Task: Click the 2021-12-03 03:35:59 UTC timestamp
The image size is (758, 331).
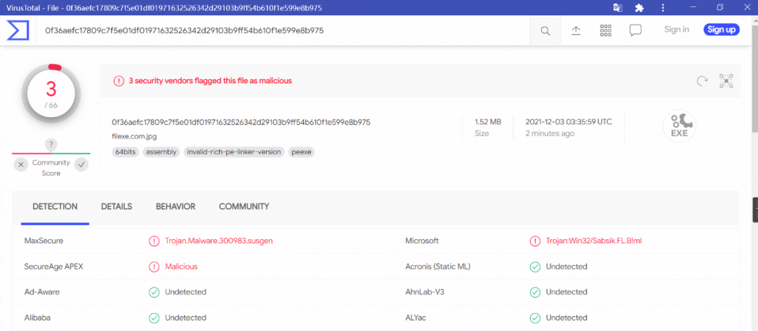Action: (569, 122)
